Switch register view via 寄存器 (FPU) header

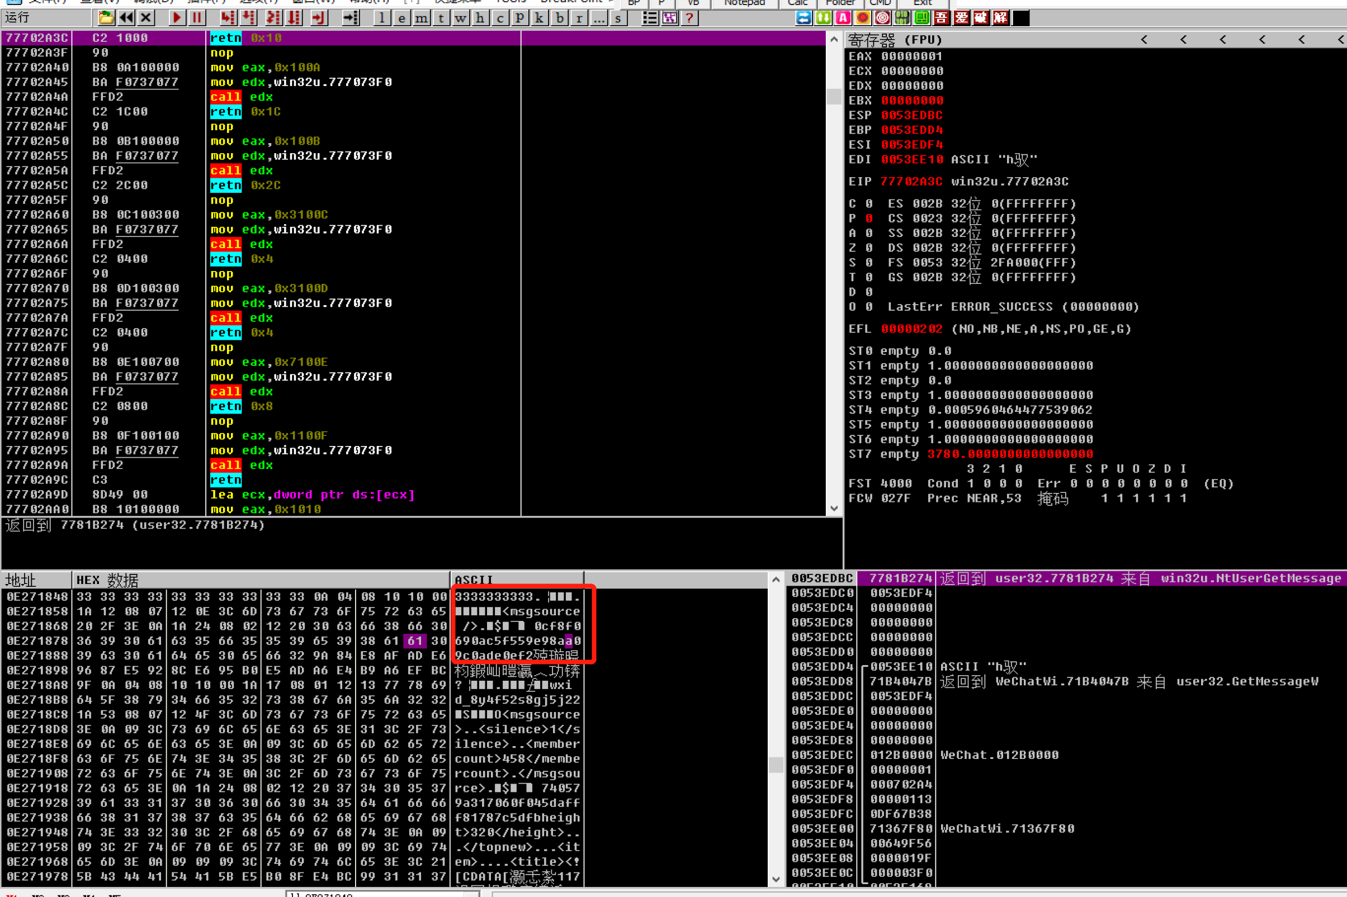click(x=895, y=40)
